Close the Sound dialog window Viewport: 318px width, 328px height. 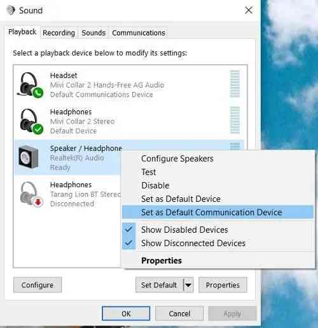point(249,10)
